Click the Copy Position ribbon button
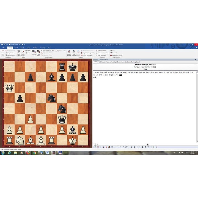This screenshot has height=198, width=198. 10,55
